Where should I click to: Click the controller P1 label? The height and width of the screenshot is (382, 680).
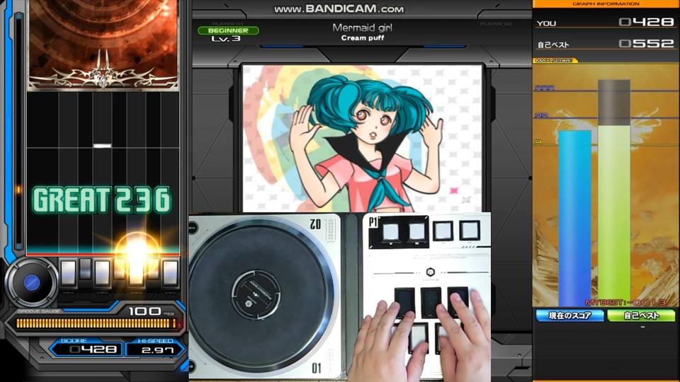point(373,223)
